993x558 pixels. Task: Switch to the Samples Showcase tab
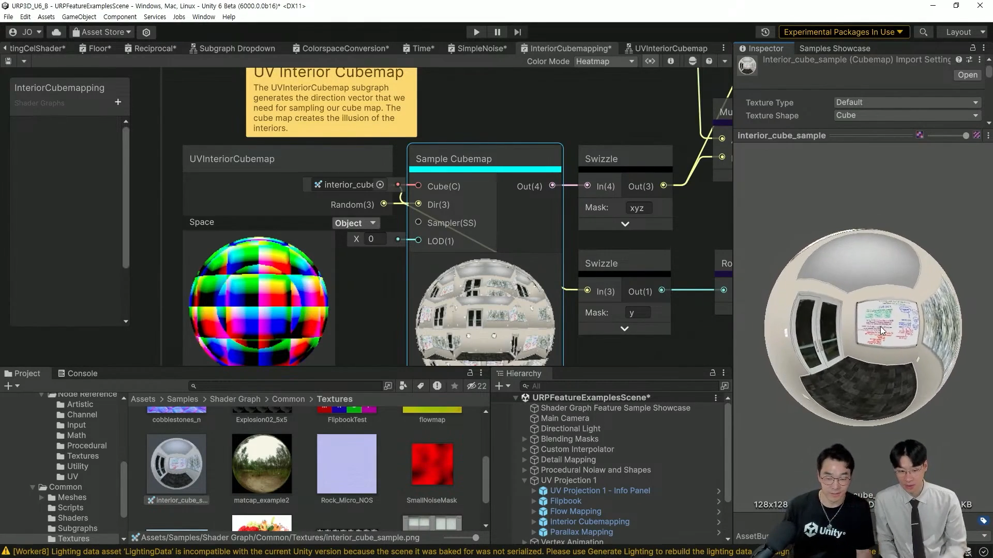tap(834, 48)
